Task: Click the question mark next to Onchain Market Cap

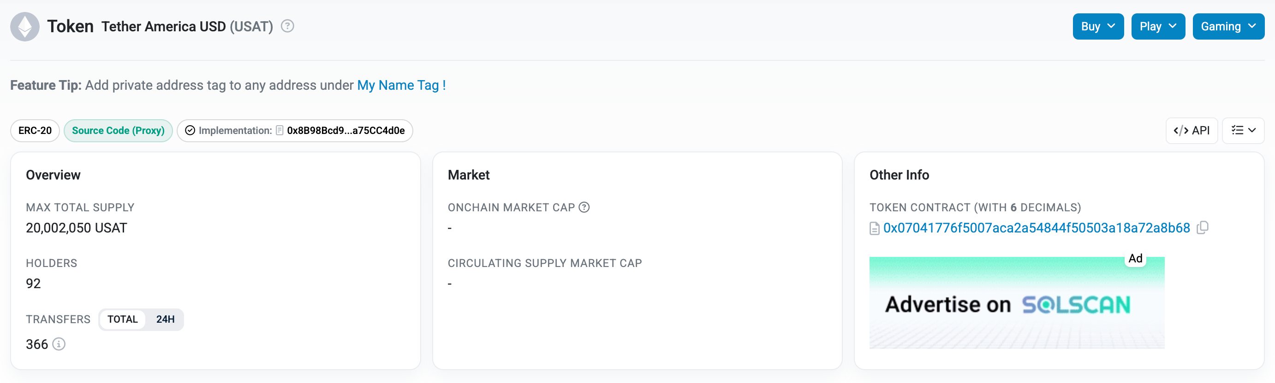Action: pos(584,207)
